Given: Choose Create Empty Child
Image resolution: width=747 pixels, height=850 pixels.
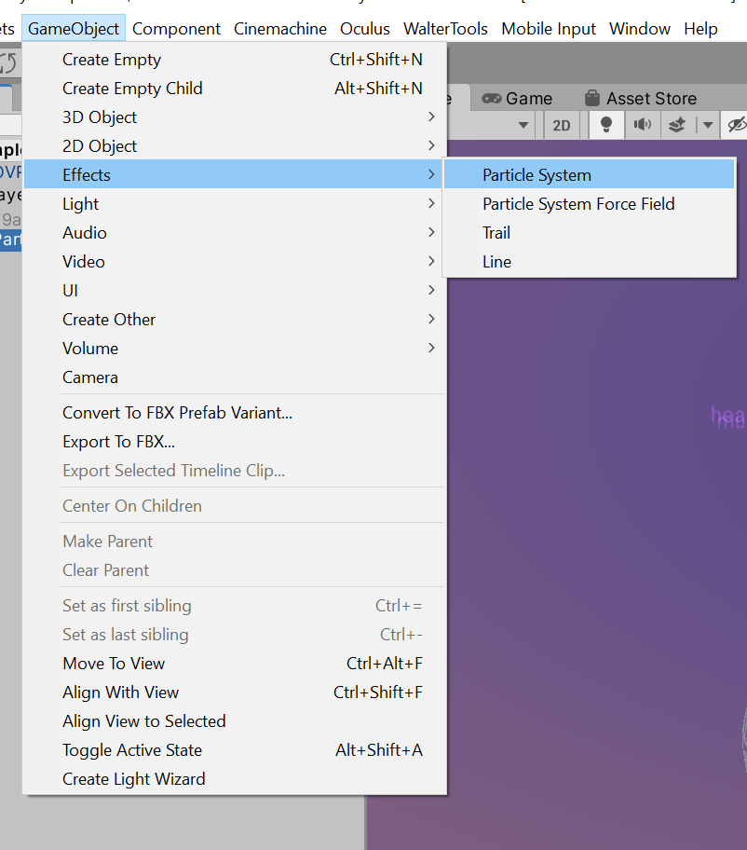Looking at the screenshot, I should click(x=235, y=89).
